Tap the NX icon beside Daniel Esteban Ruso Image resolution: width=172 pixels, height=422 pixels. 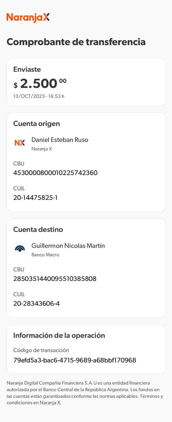coord(20,143)
